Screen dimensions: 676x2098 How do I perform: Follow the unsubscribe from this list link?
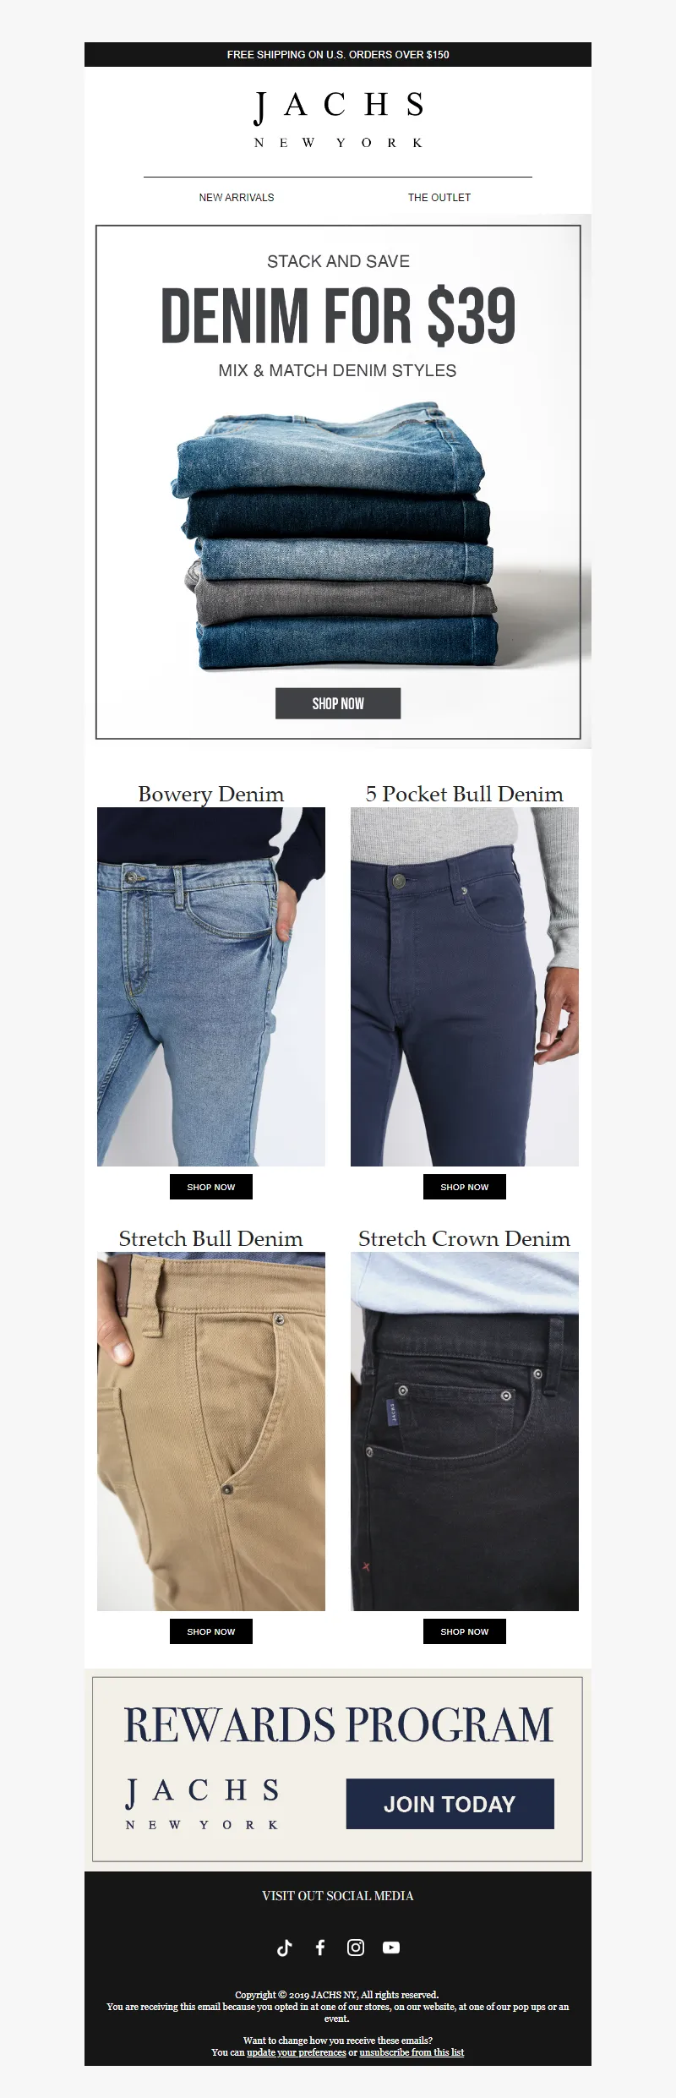(412, 2052)
